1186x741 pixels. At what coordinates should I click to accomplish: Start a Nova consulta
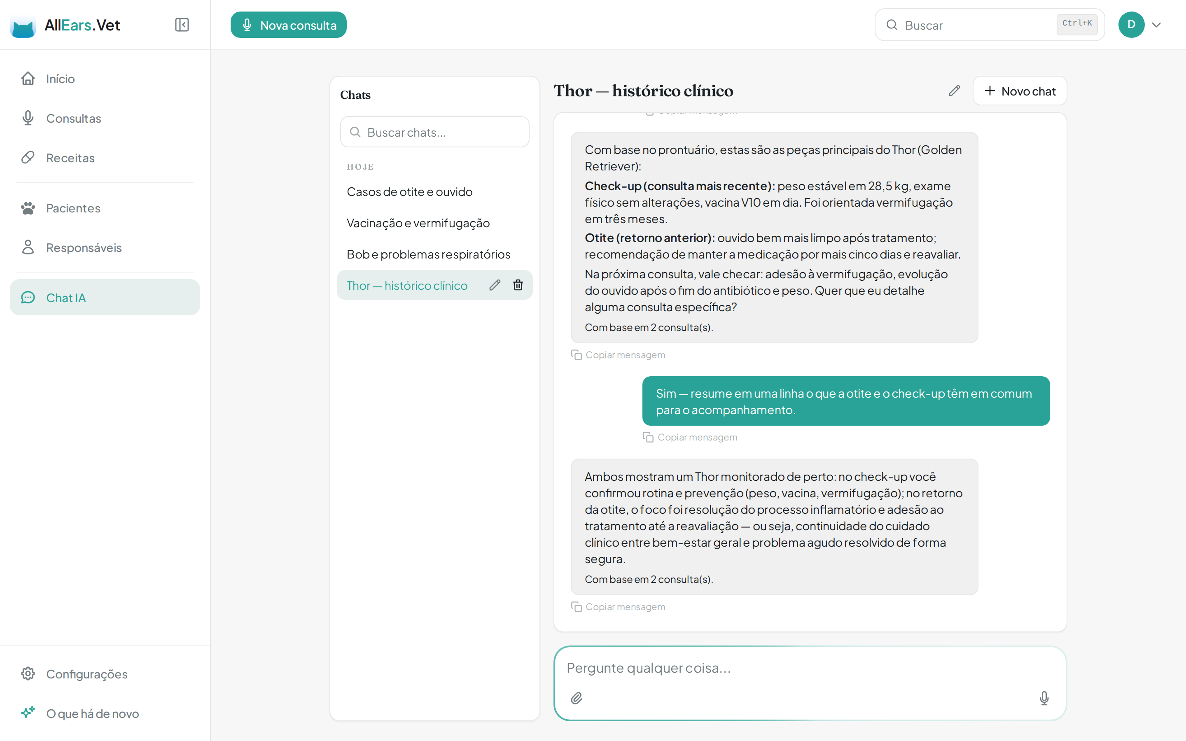(x=288, y=25)
